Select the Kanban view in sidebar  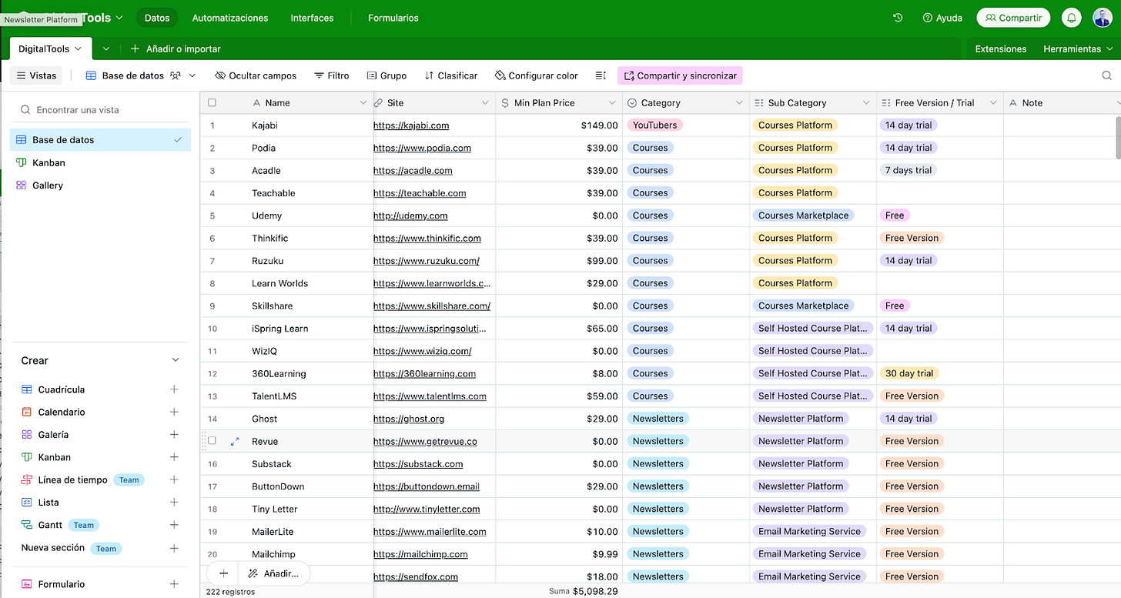[49, 162]
